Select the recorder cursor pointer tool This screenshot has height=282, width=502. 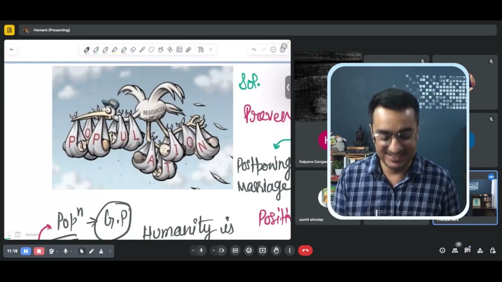82,251
